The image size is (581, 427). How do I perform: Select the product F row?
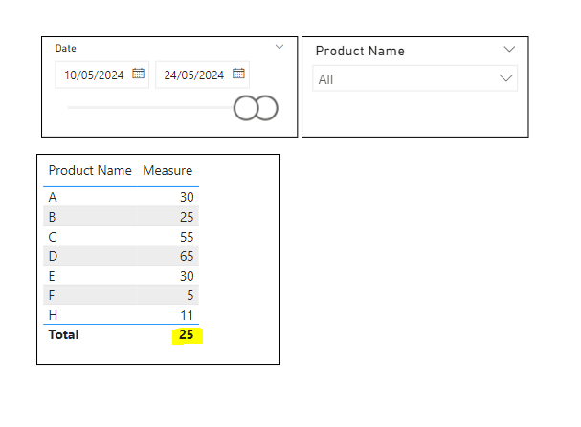tap(122, 295)
